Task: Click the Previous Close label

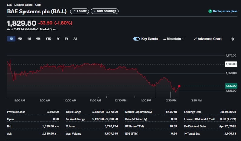Action: click(16, 112)
